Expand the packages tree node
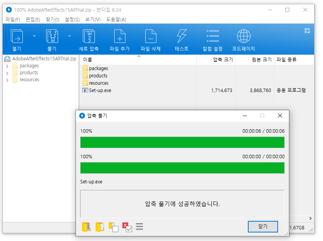This screenshot has height=241, width=323. click(x=7, y=66)
